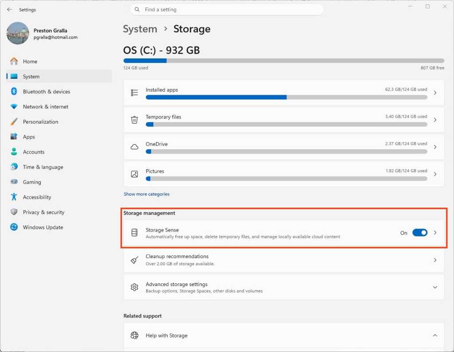Click the search magnifier icon
The image size is (454, 352).
[x=137, y=10]
